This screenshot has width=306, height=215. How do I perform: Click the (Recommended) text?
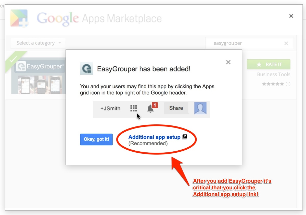pos(148,144)
